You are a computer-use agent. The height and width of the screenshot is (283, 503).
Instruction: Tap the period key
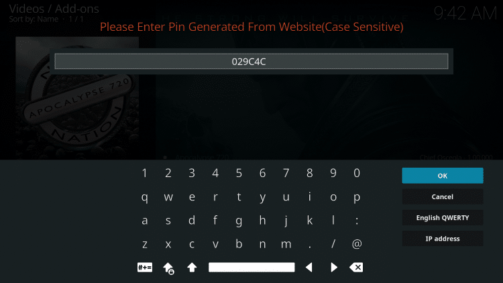pos(310,246)
